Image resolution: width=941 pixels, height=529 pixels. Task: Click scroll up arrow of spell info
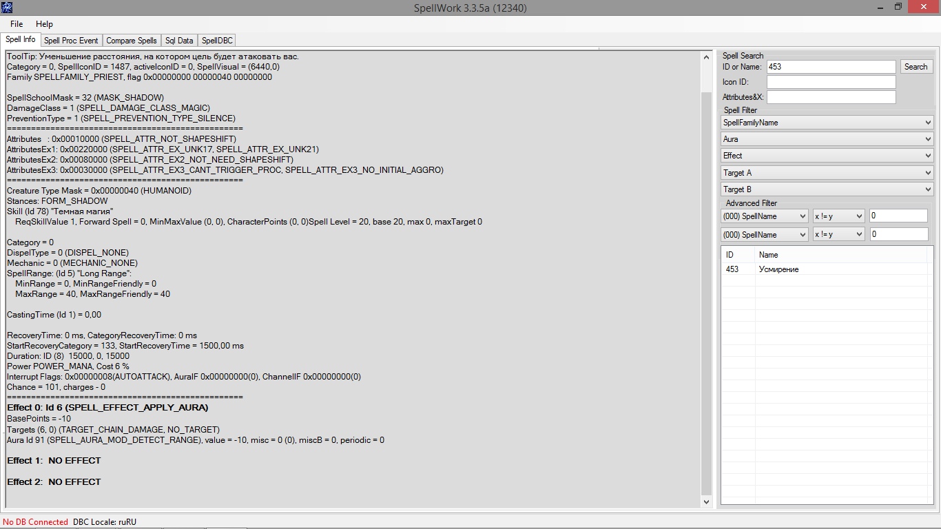(x=706, y=57)
